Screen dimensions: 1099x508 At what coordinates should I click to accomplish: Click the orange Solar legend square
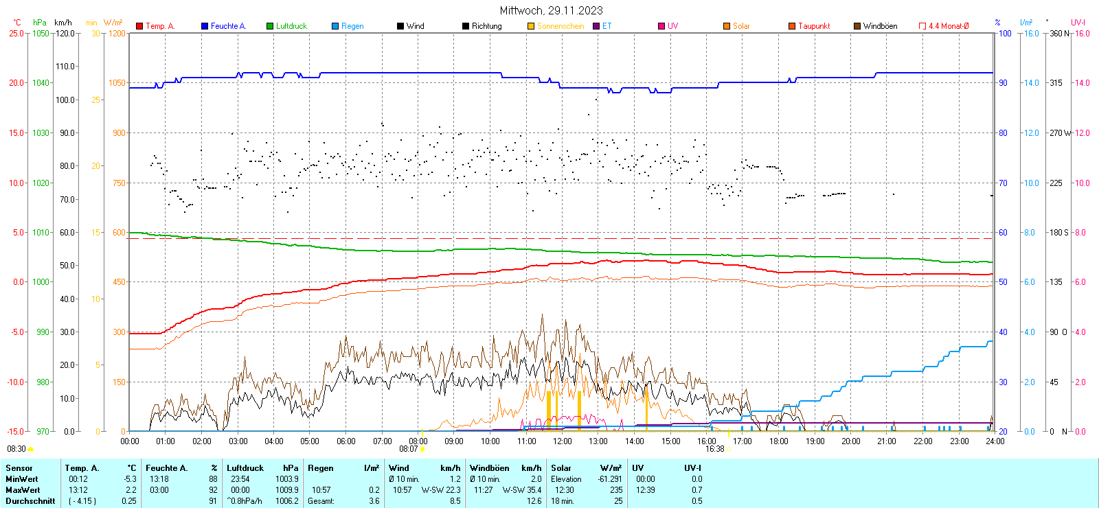(x=727, y=26)
